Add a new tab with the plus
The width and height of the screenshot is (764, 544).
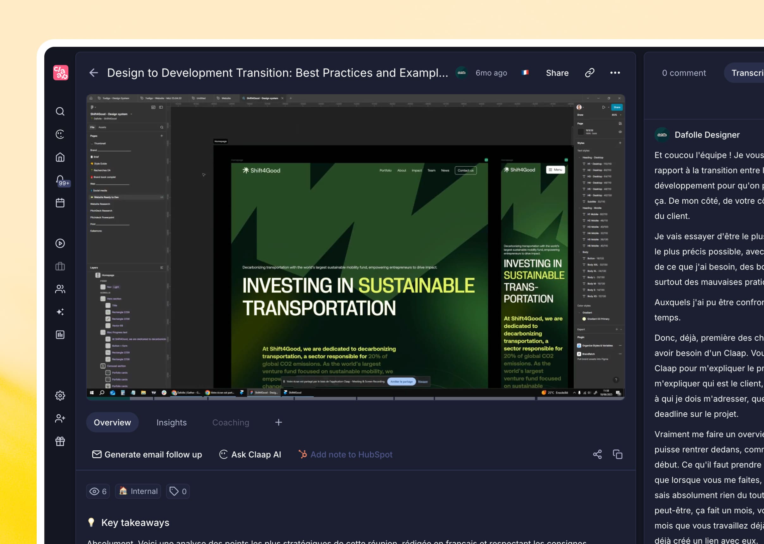click(x=278, y=423)
